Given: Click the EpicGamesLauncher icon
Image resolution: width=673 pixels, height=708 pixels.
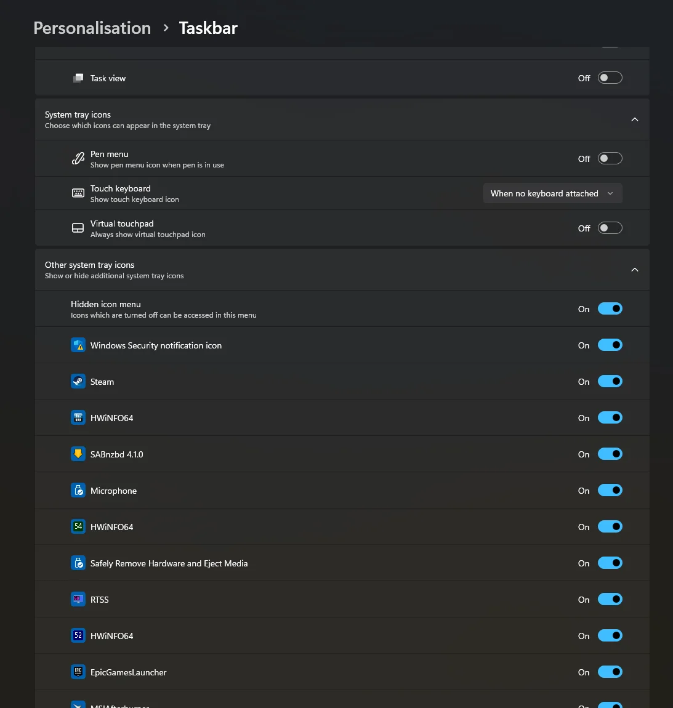Looking at the screenshot, I should (78, 672).
